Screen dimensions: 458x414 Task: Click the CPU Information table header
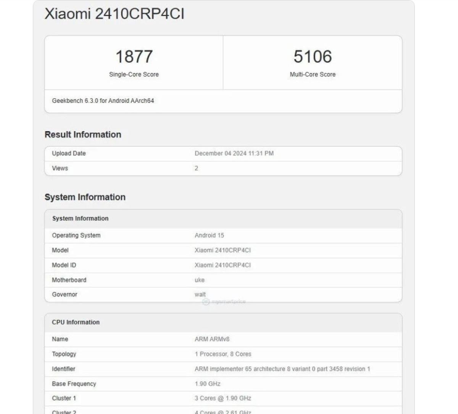click(76, 322)
